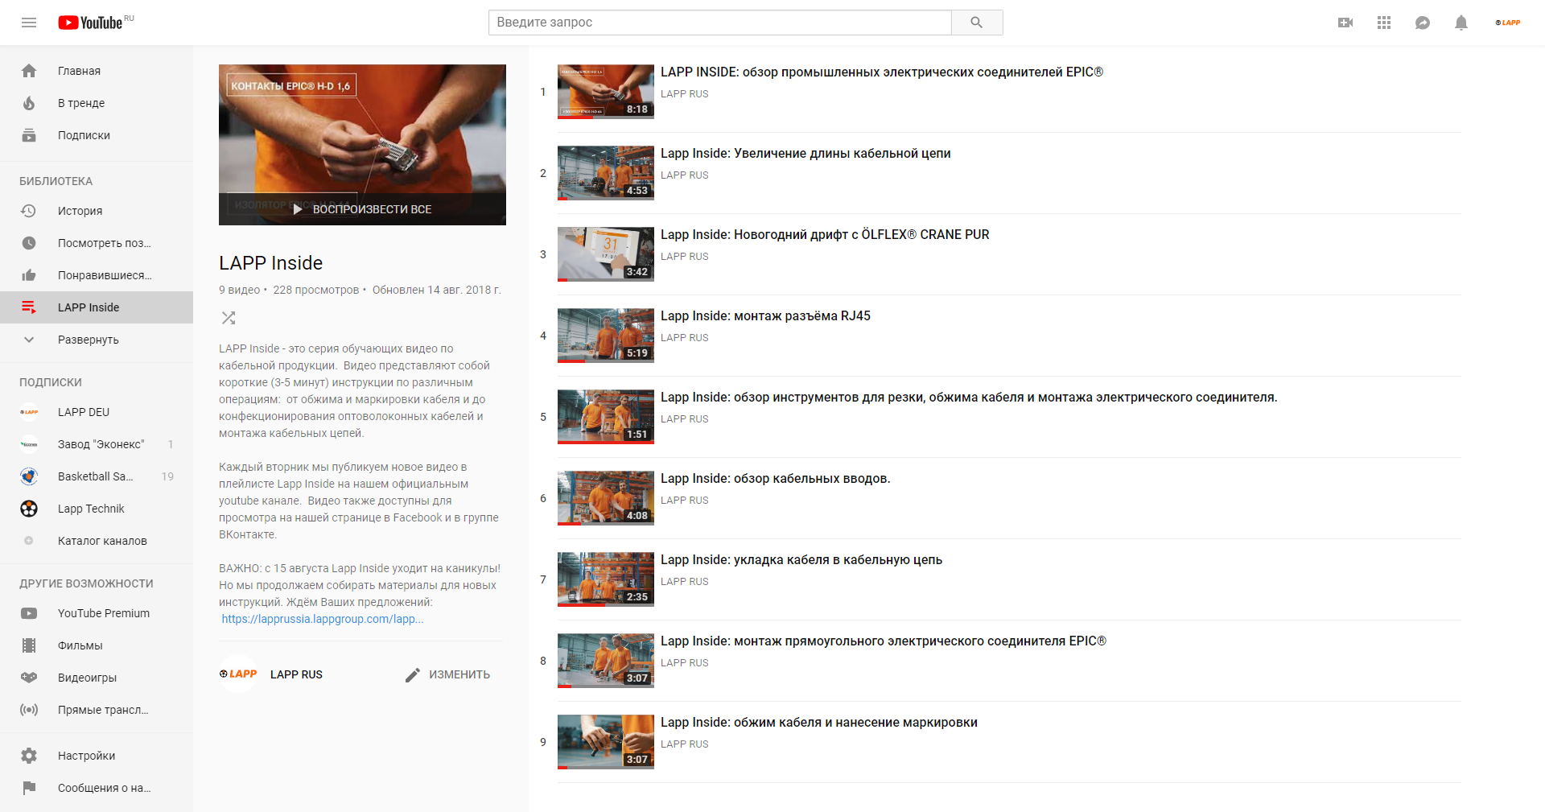The height and width of the screenshot is (812, 1545).
Task: Open Настройки in the sidebar
Action: 97,756
